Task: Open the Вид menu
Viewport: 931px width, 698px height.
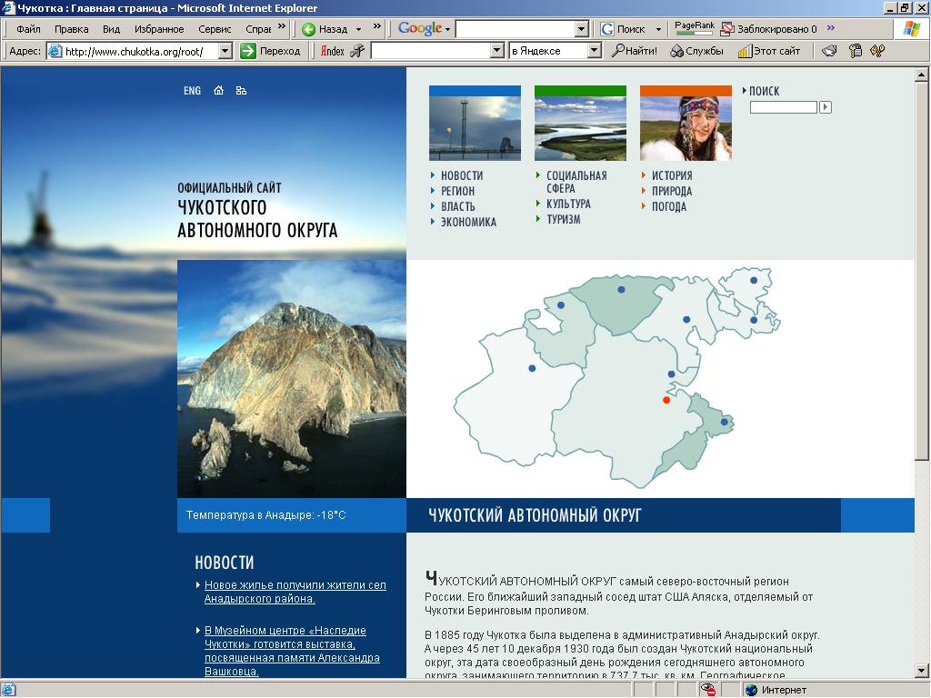Action: [111, 29]
